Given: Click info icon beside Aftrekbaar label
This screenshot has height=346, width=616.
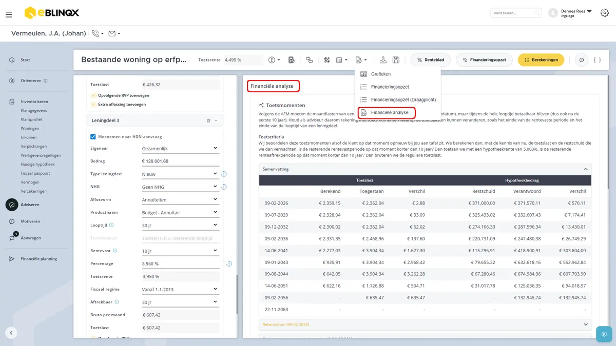Looking at the screenshot, I should tap(117, 302).
